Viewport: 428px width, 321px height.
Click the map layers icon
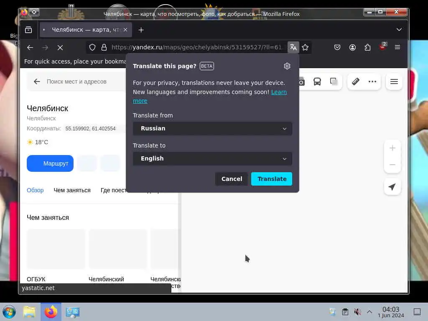pos(333,82)
